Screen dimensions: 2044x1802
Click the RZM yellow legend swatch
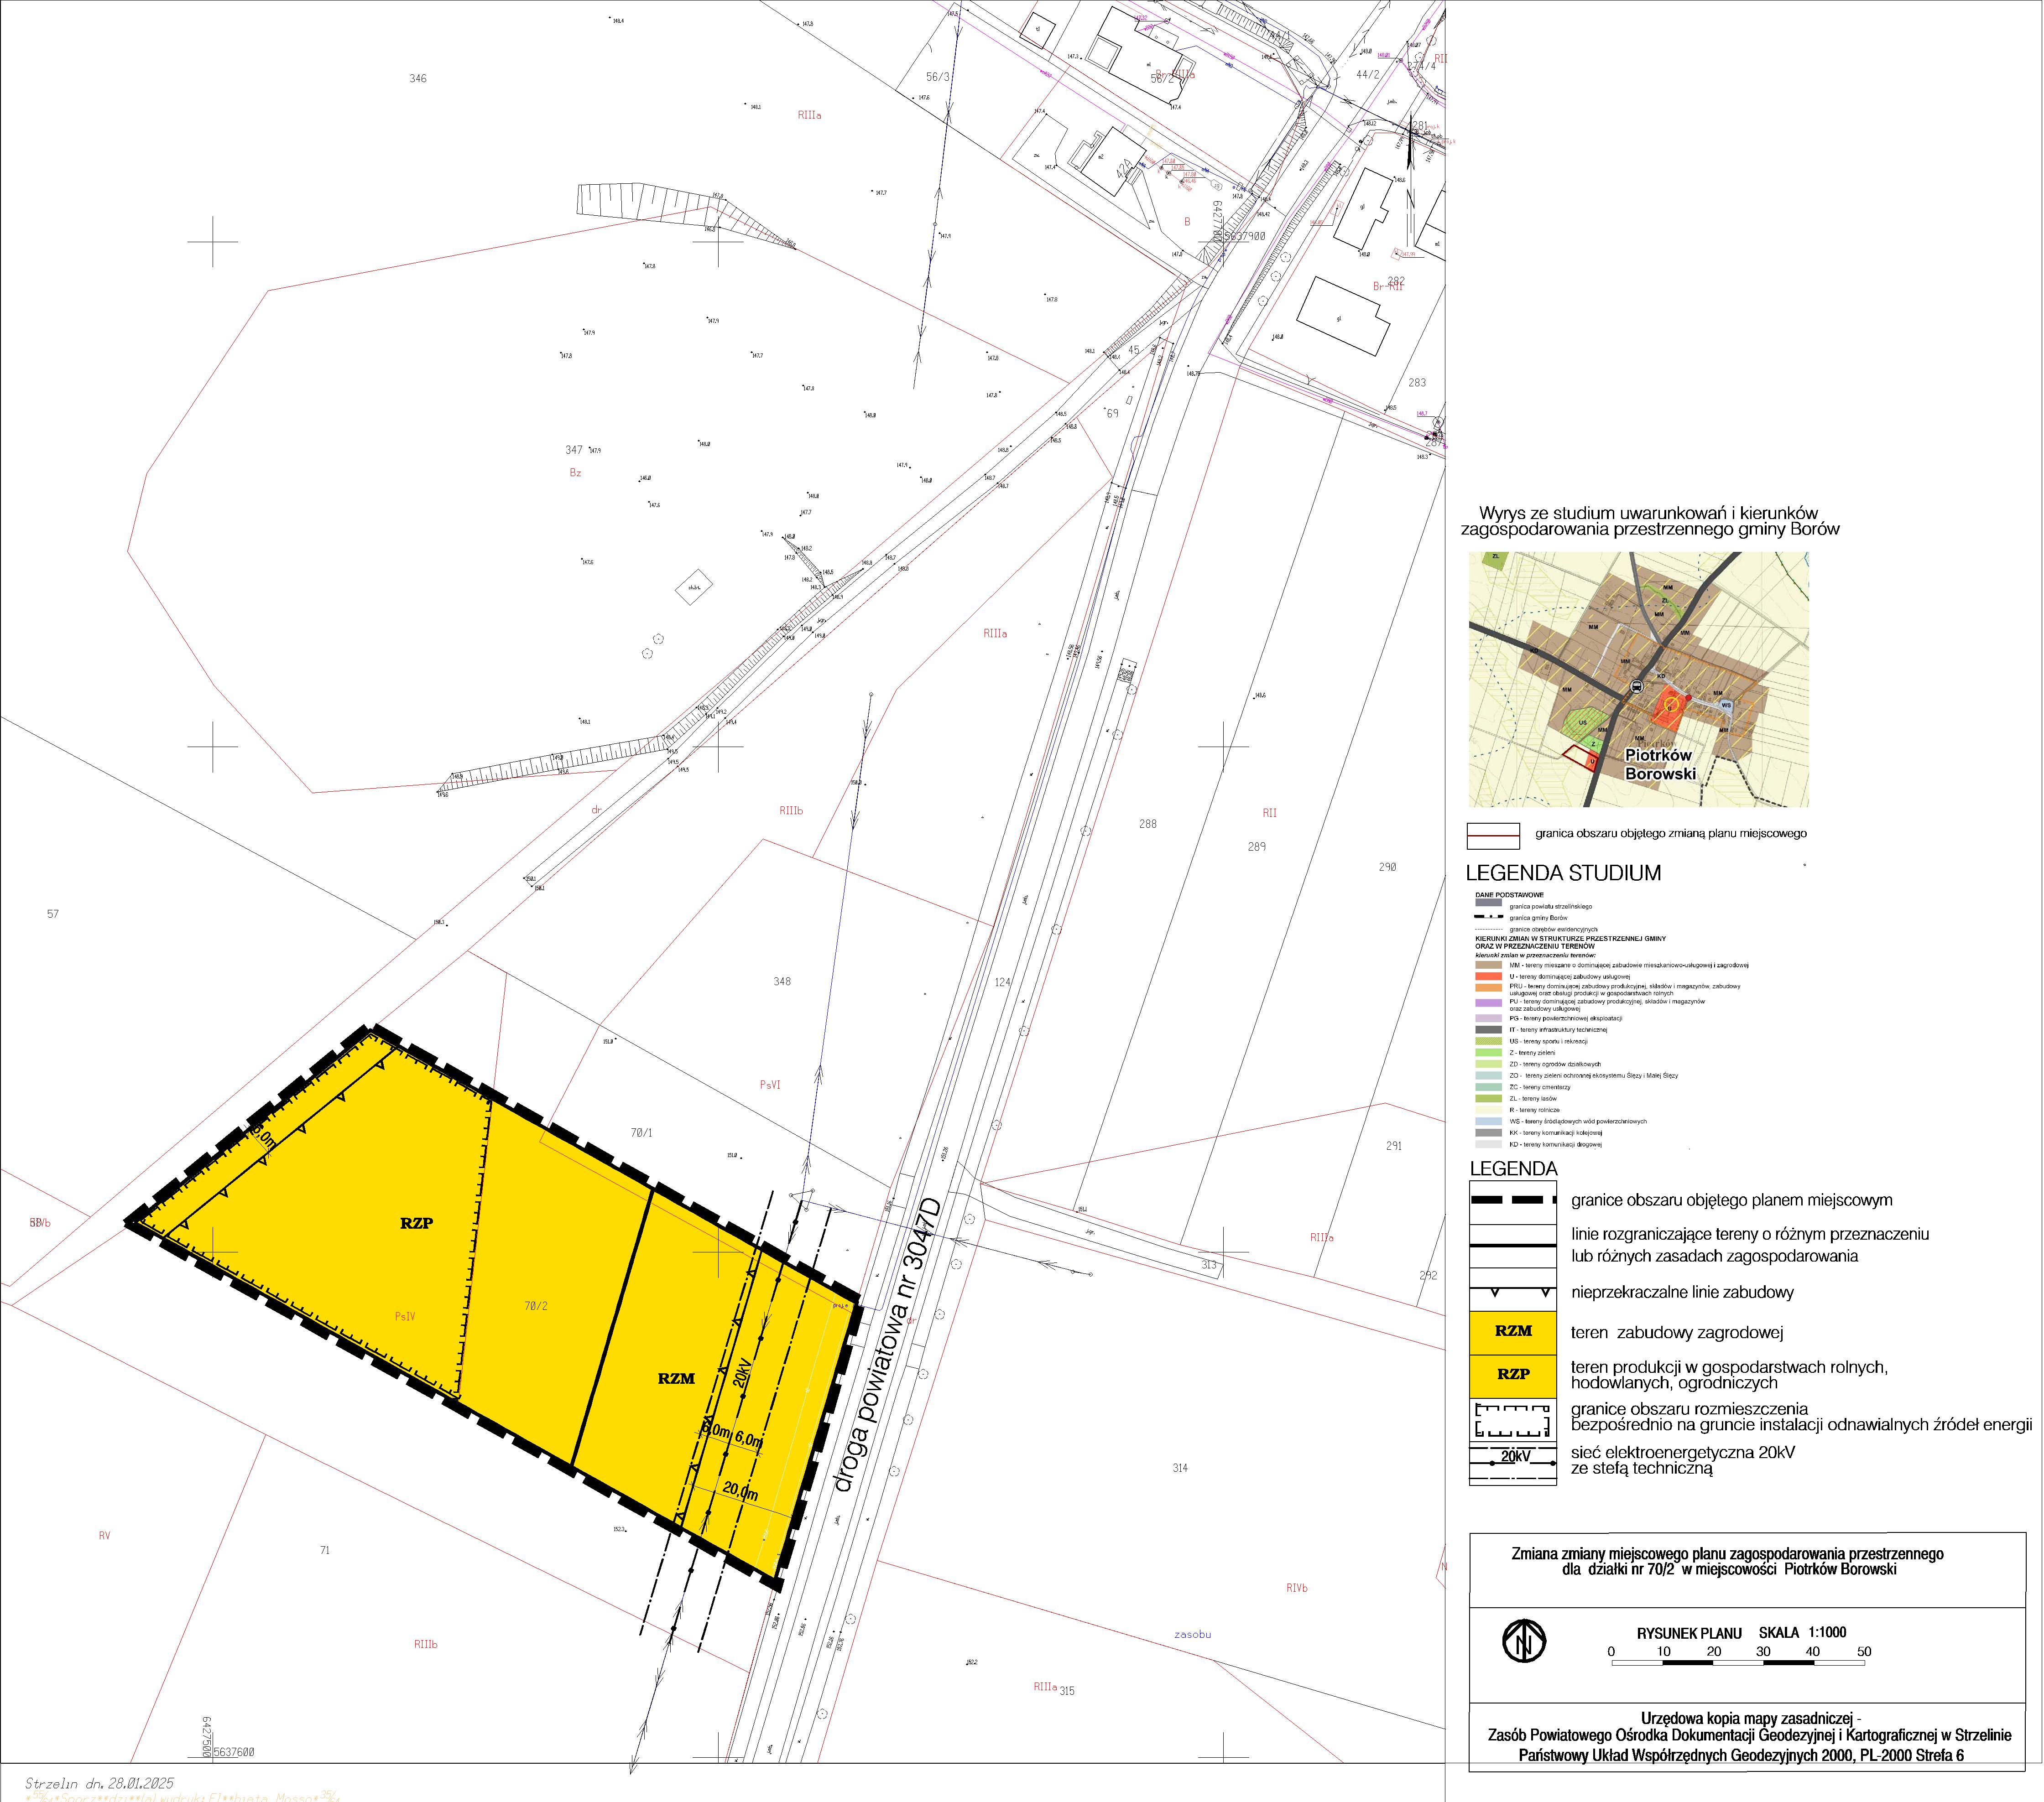pyautogui.click(x=1512, y=1331)
